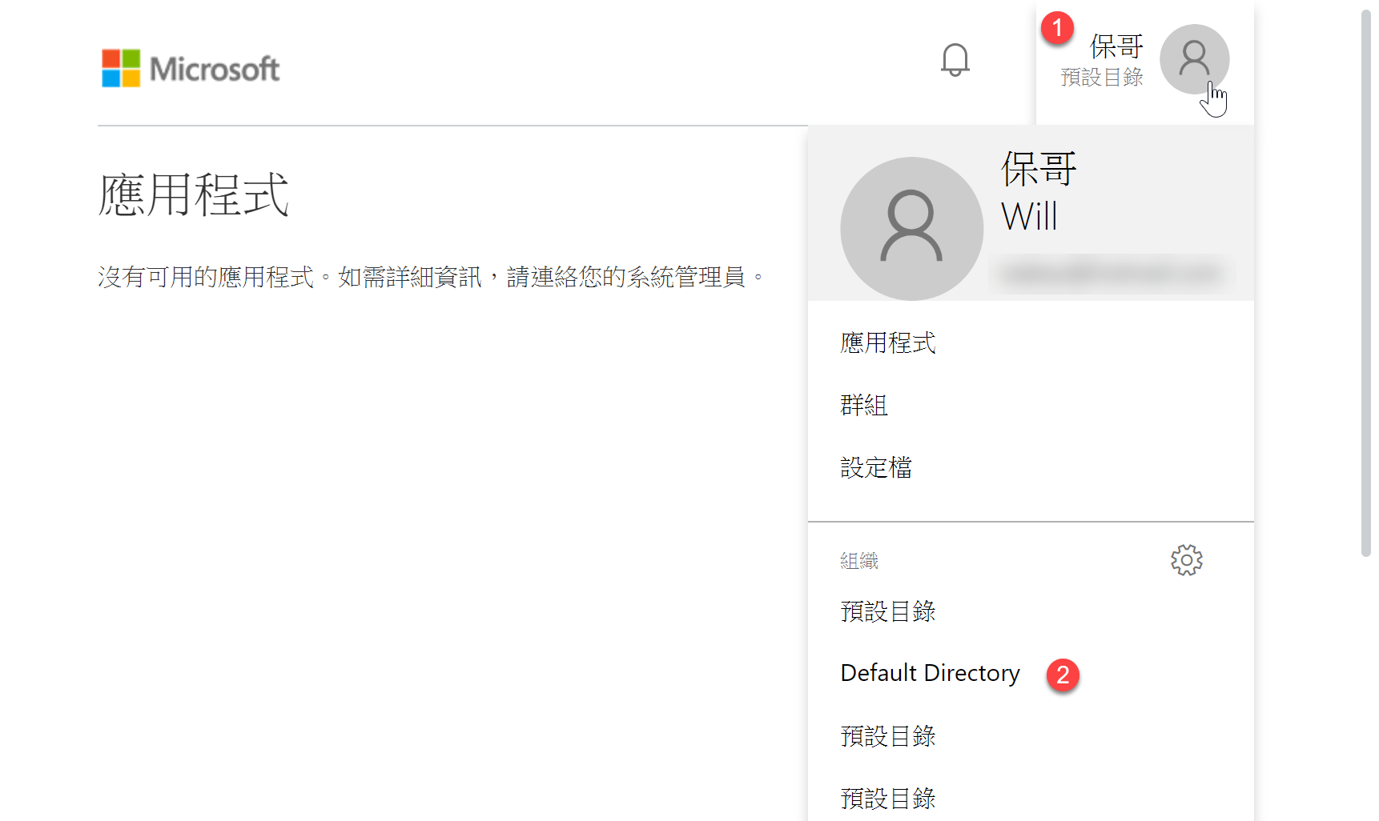Click the 預設目錄 label under header name
Viewport: 1379px width, 821px height.
1102,78
